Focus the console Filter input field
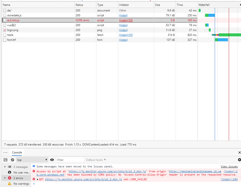The width and height of the screenshot is (241, 187). (x=70, y=160)
